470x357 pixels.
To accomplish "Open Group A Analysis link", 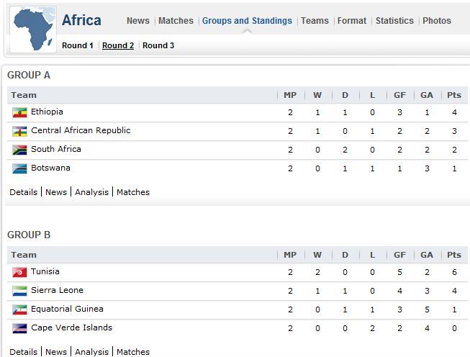I will [91, 192].
